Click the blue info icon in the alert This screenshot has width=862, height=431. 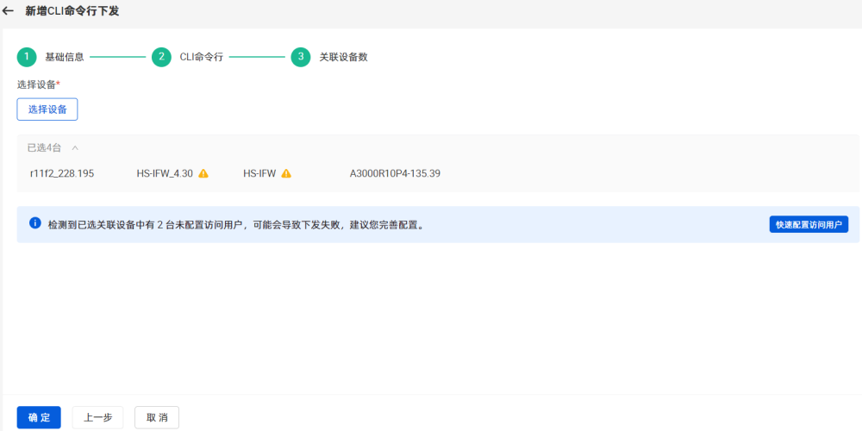click(x=35, y=223)
